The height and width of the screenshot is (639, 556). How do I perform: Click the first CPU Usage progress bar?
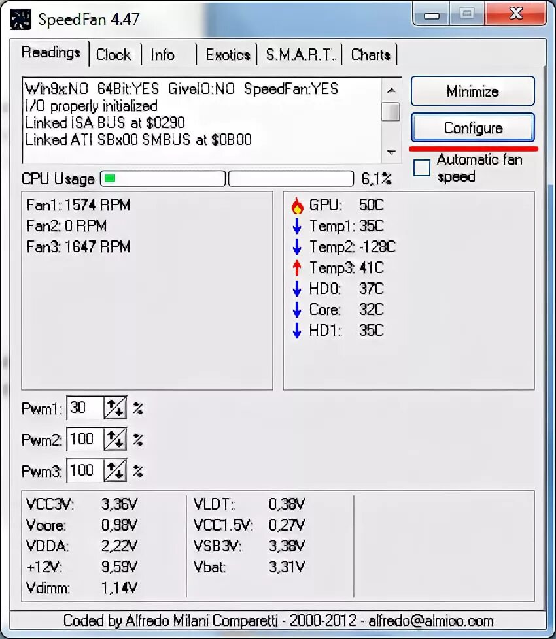[163, 178]
